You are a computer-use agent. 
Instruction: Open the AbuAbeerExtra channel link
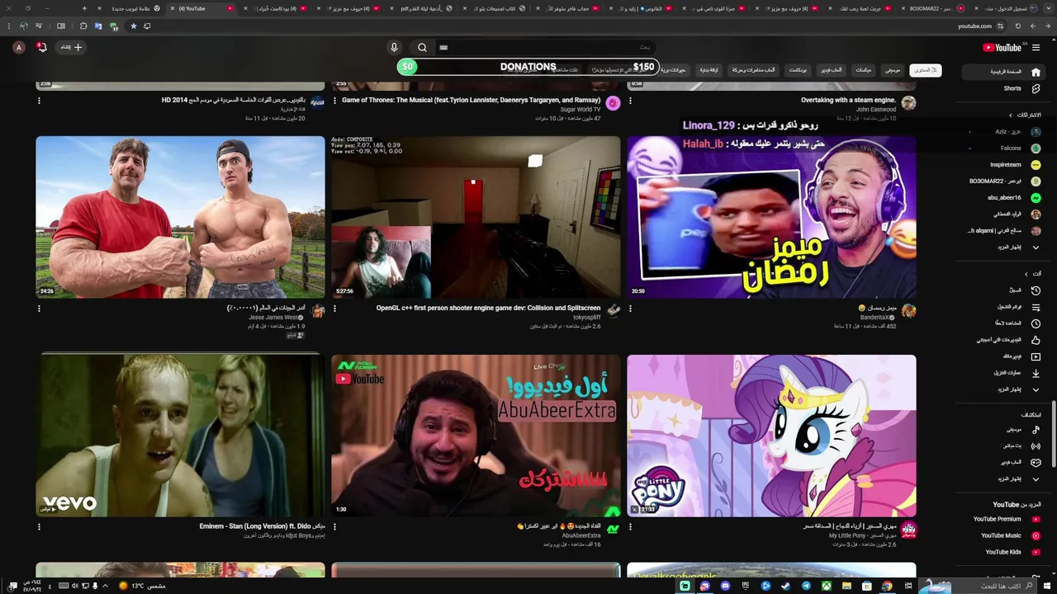[x=581, y=535]
